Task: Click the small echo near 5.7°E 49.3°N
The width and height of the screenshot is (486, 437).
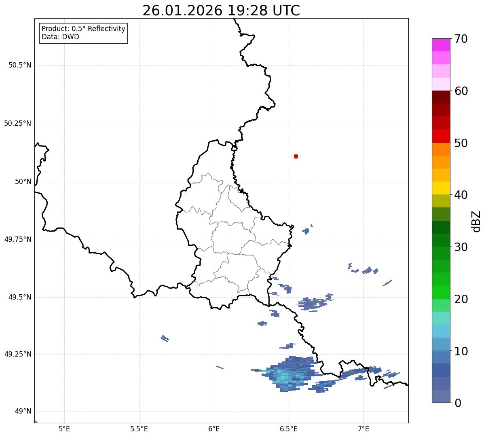Action: click(165, 338)
